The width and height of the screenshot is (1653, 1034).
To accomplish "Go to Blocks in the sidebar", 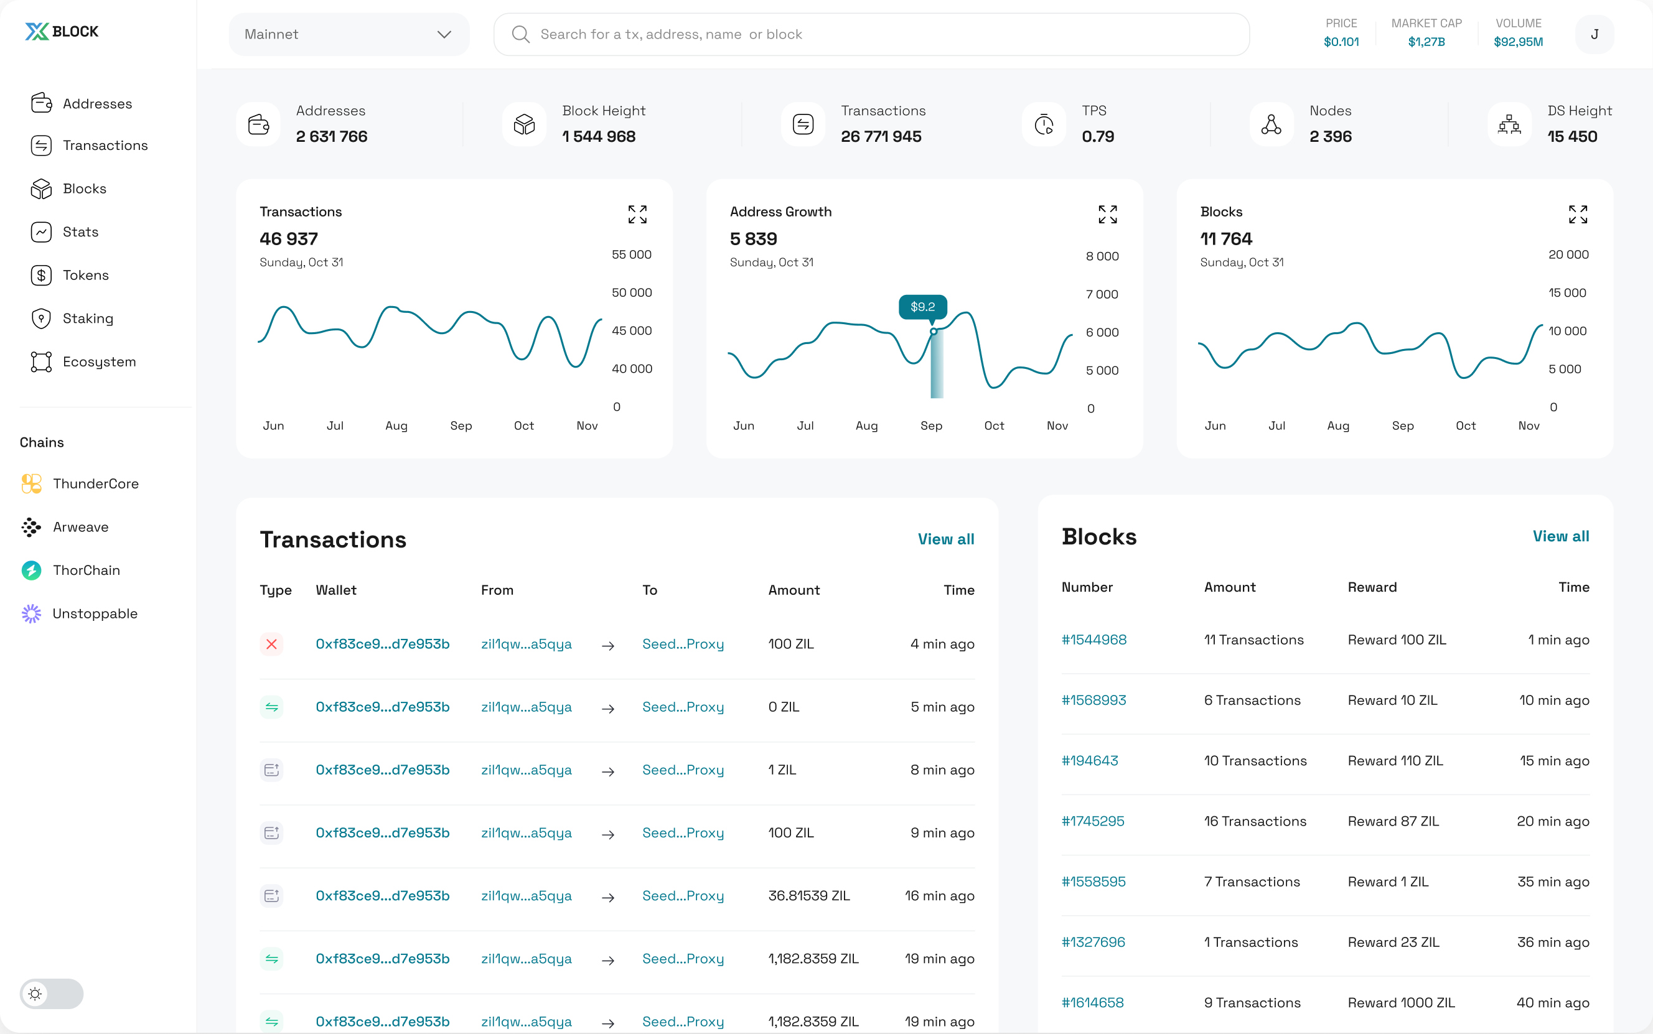I will coord(68,188).
